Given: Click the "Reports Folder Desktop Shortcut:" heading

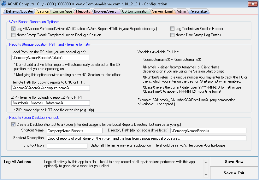Looking at the screenshot, I should coord(34,118).
